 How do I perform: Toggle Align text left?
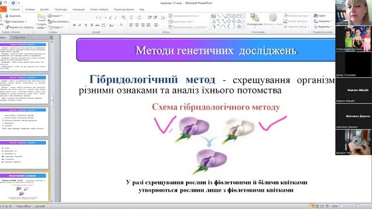pos(131,25)
